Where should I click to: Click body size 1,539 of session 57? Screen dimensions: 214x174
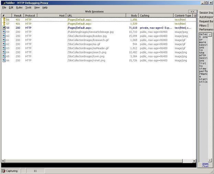click(x=134, y=24)
